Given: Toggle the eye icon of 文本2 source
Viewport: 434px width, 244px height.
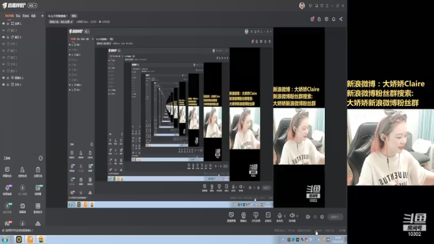Looking at the screenshot, I should [x=4, y=64].
